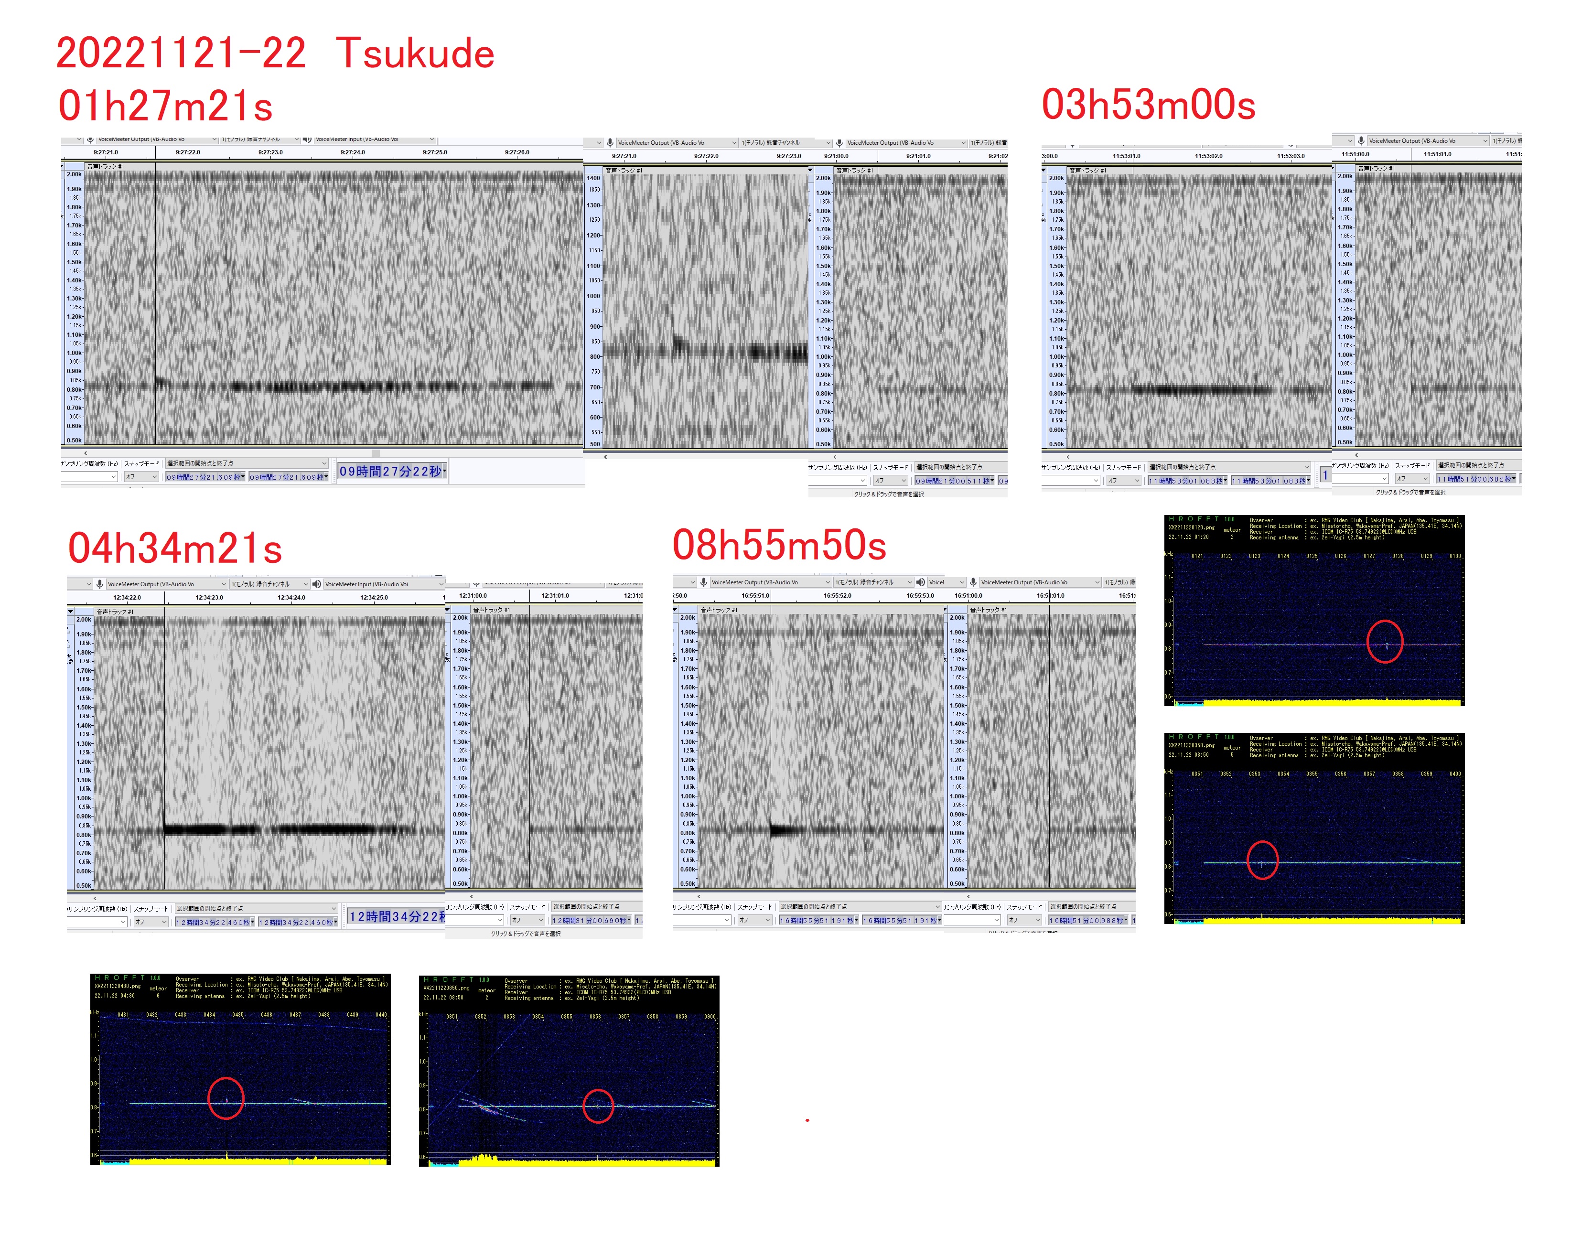Click microphone icon above the 16:51:00.0 ruler
This screenshot has height=1246, width=1592.
tap(973, 582)
